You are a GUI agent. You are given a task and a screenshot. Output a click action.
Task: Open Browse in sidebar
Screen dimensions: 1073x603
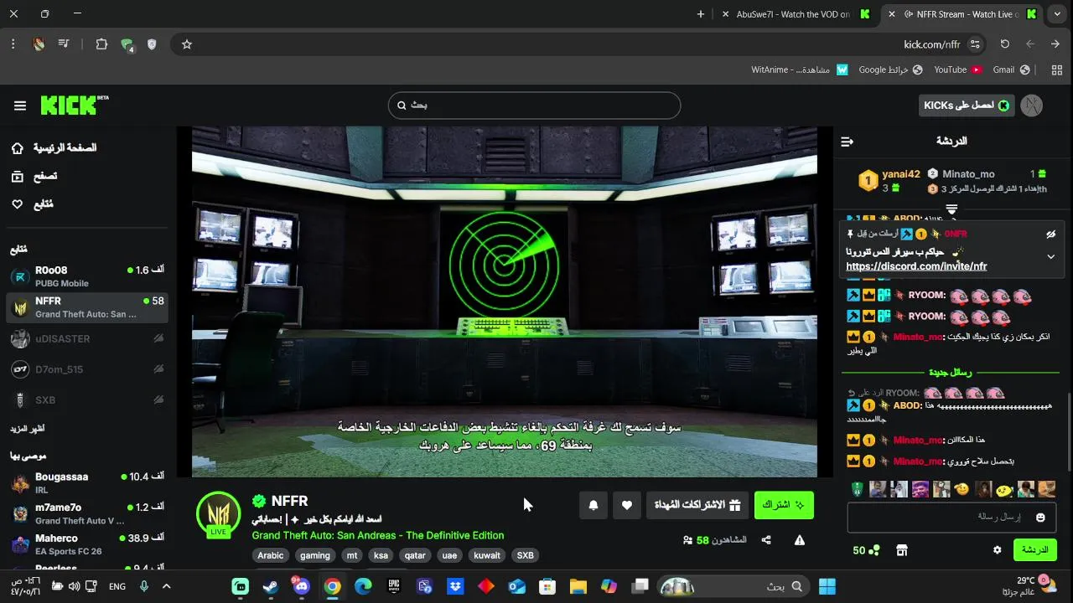coord(34,176)
